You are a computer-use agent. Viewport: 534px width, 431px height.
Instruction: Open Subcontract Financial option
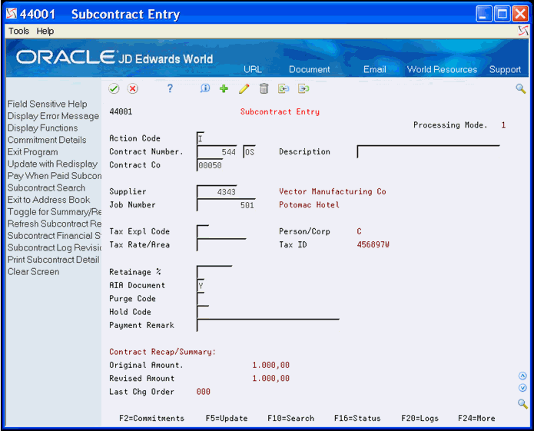click(55, 236)
